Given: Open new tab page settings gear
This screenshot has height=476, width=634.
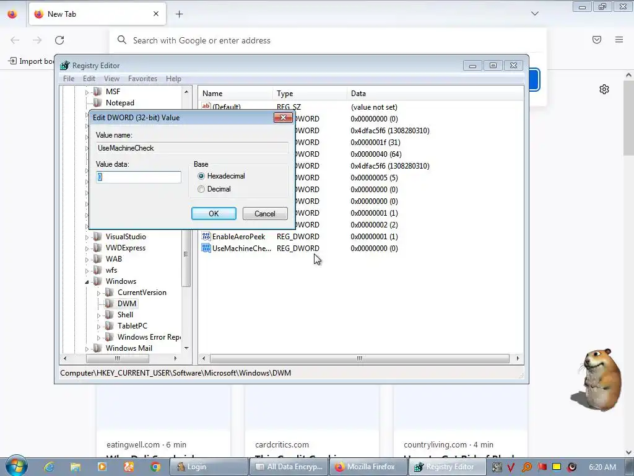Looking at the screenshot, I should [x=604, y=89].
